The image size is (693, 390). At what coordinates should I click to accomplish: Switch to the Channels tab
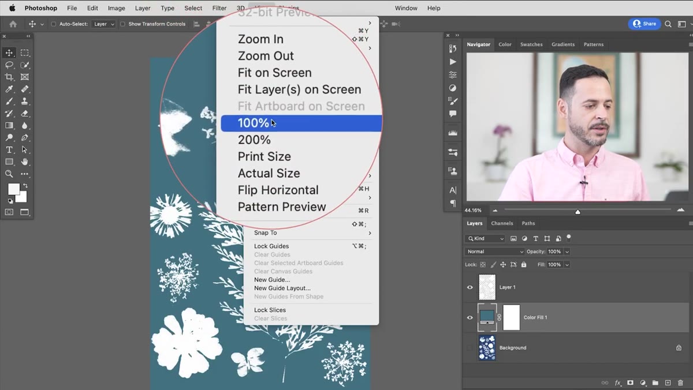click(x=502, y=223)
